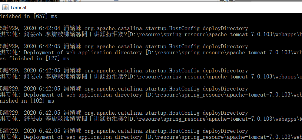
Task: Click the "Tomcat" window title text
Action: pos(18,8)
